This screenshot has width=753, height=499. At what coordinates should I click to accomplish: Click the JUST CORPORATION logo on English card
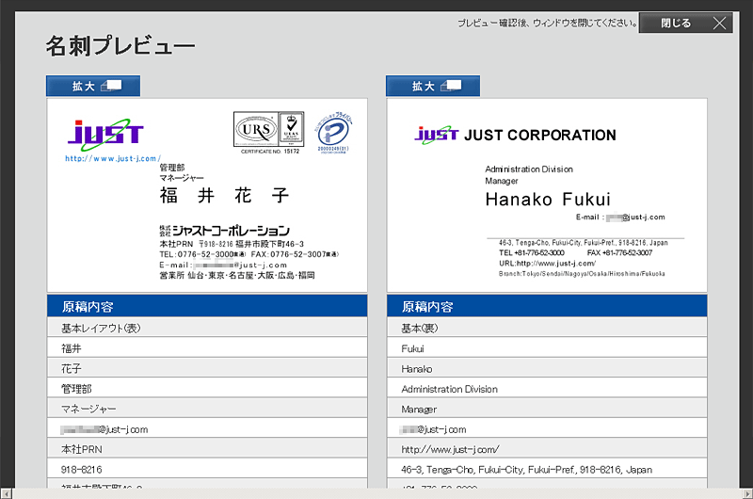[x=515, y=135]
